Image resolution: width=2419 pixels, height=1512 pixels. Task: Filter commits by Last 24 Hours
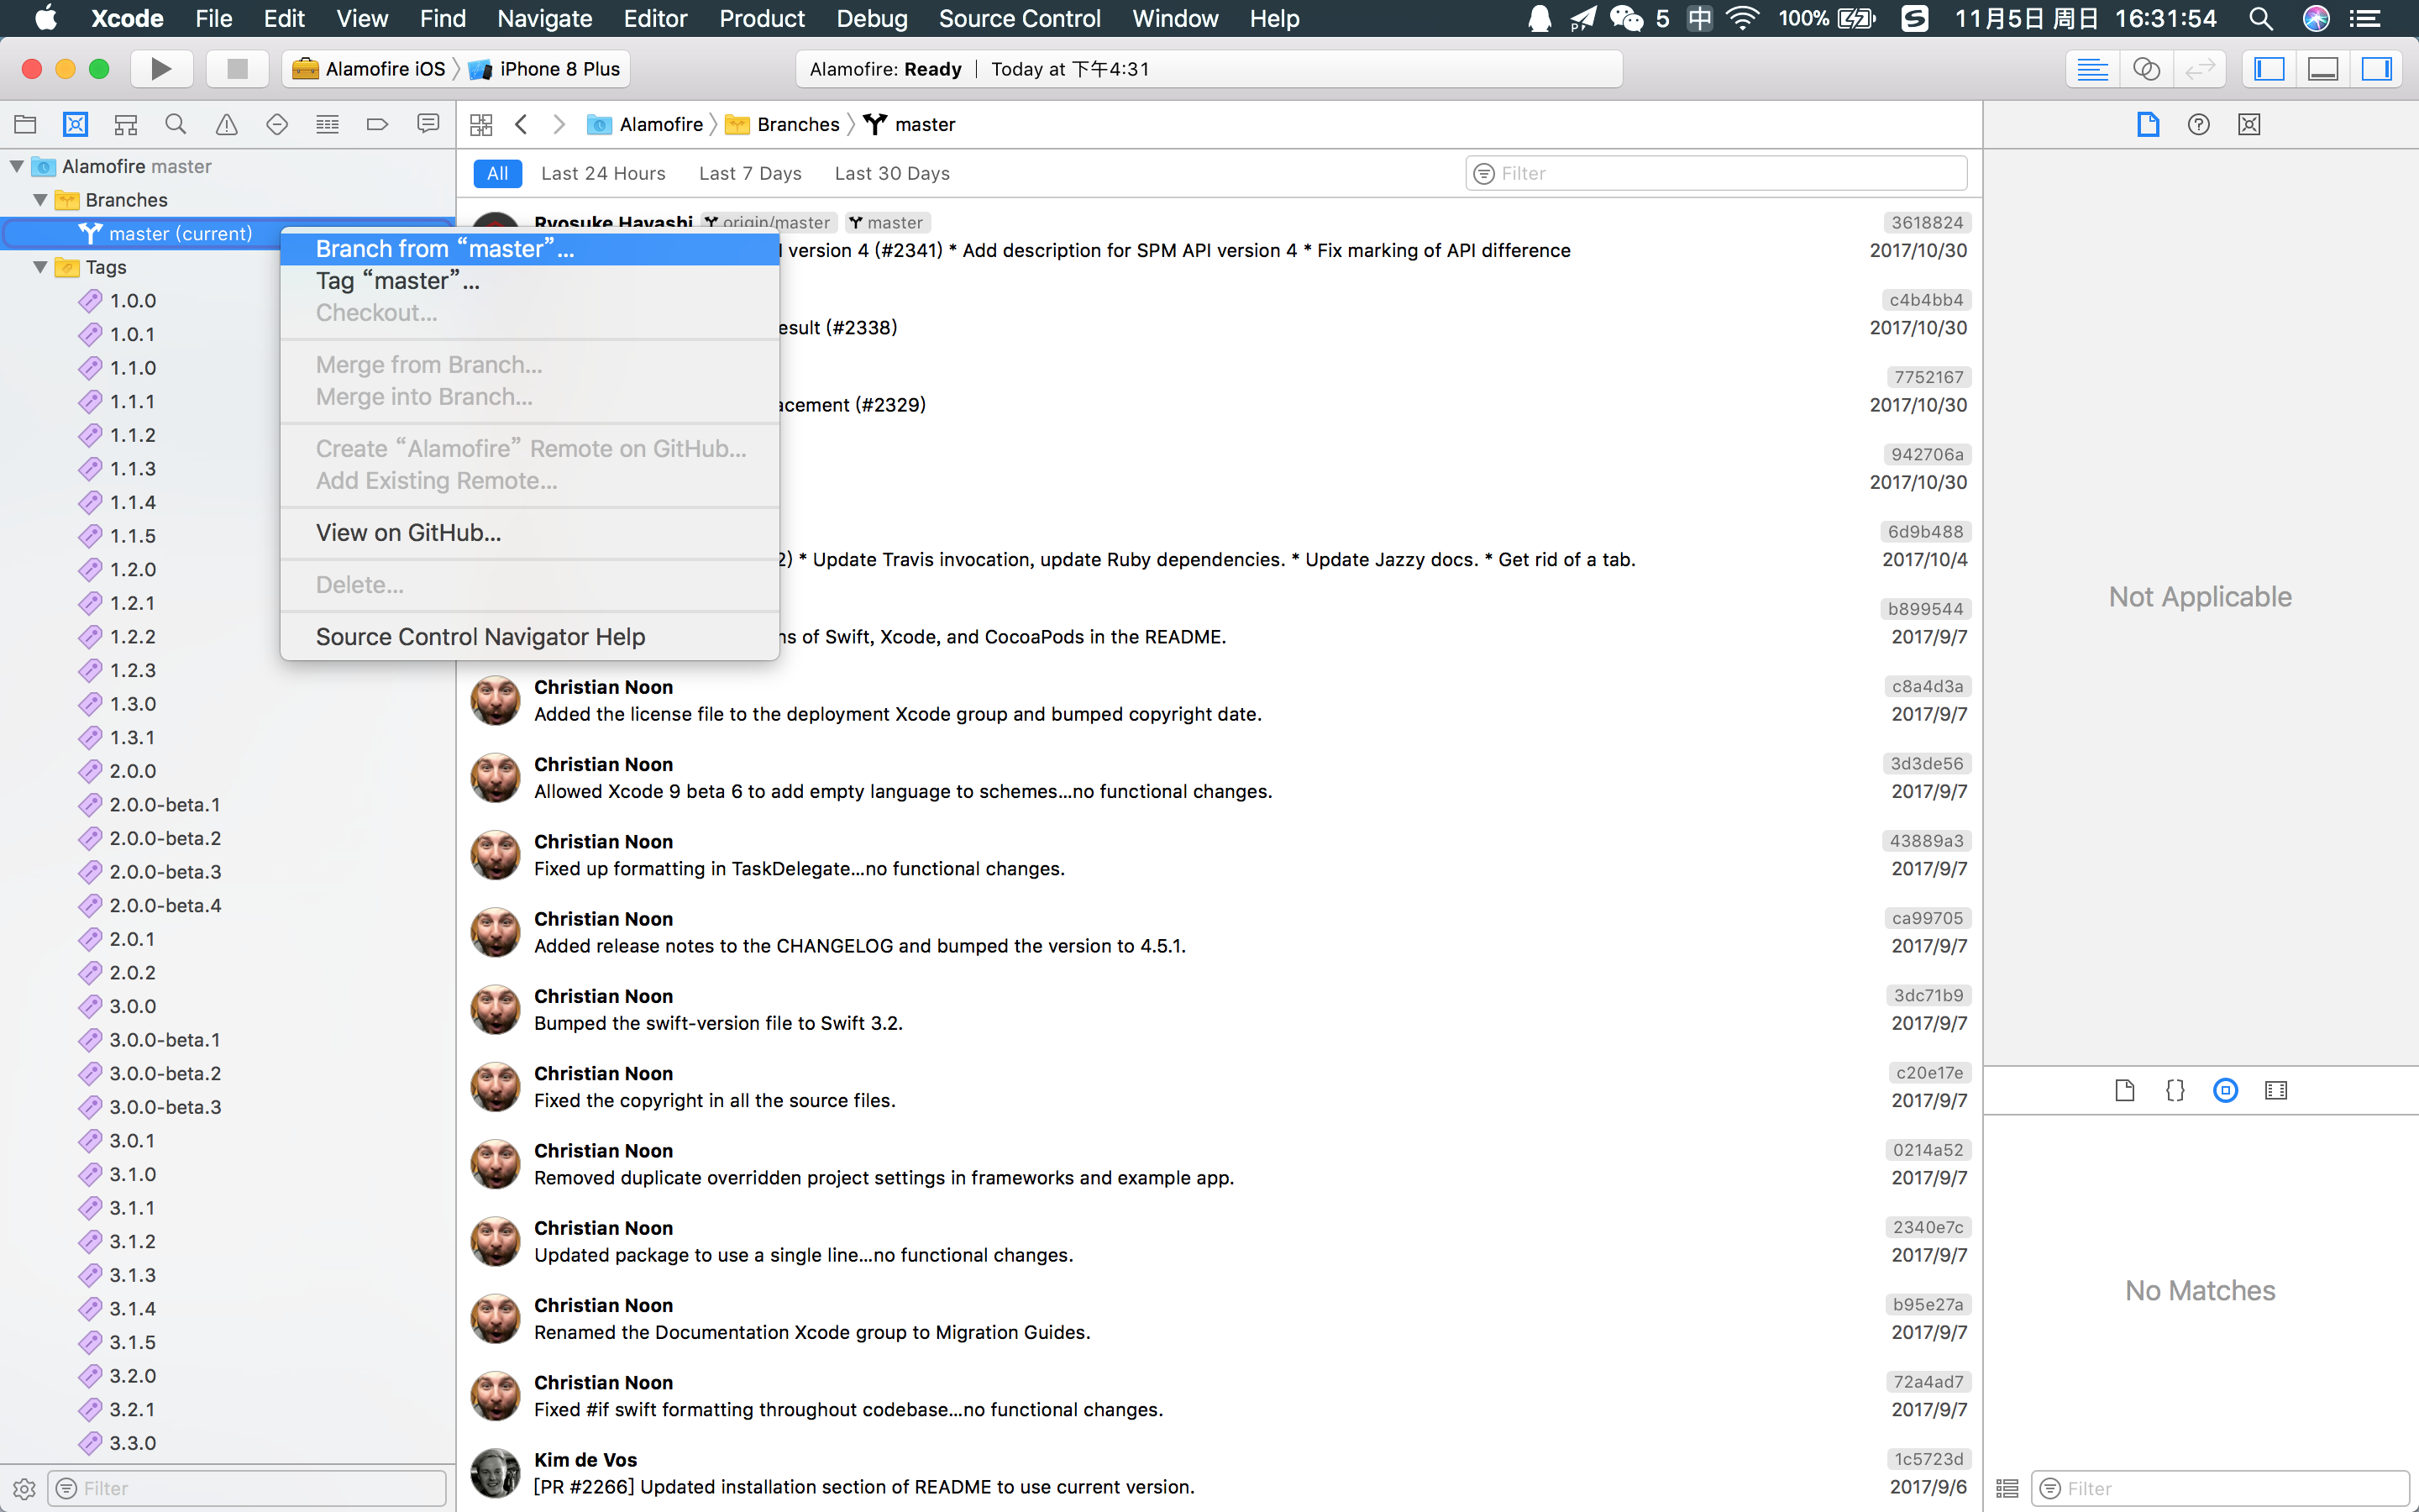603,173
